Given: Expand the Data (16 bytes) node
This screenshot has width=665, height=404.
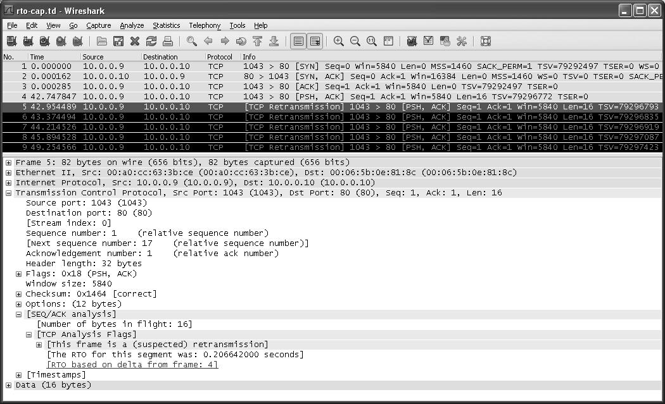Looking at the screenshot, I should click(x=9, y=385).
